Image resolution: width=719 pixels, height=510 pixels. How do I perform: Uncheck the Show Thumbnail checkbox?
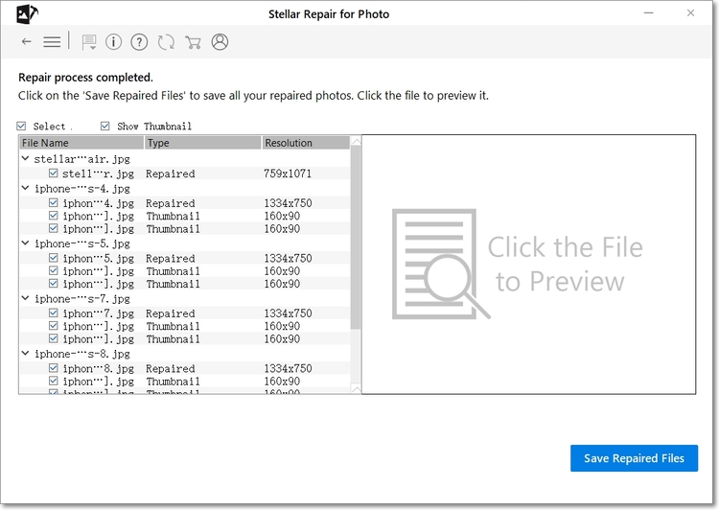(105, 127)
